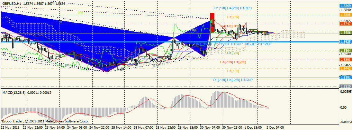This screenshot has width=352, height=130.
Task: Click the orange 'H1[7/8]' level label
Action: [x=233, y=17]
